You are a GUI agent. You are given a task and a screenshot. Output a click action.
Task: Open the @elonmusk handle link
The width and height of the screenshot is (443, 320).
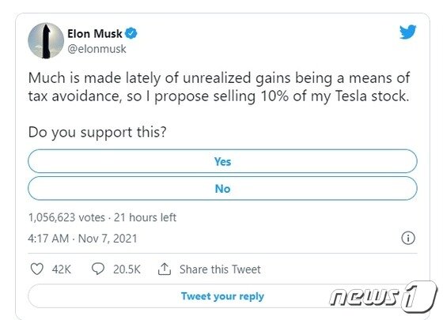coord(97,49)
